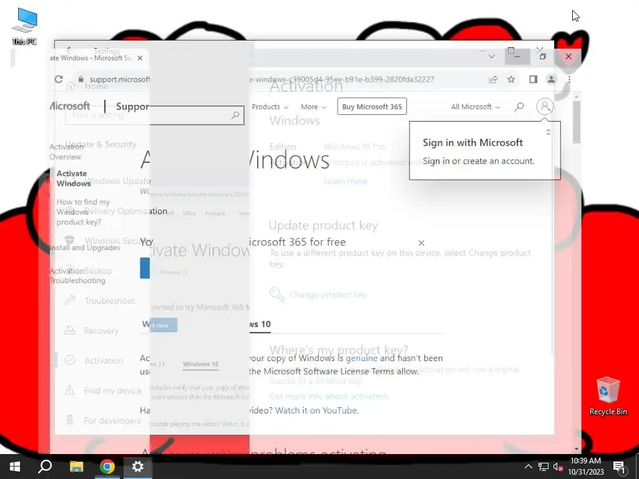The width and height of the screenshot is (639, 479).
Task: Select Activate Windows in the sidebar
Action: [x=74, y=178]
